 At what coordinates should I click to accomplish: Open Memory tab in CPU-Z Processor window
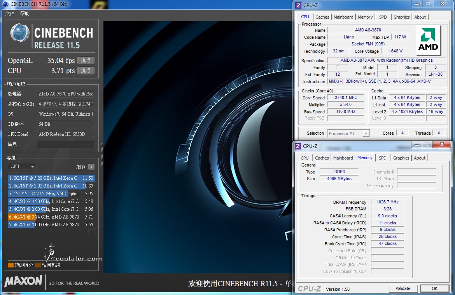click(x=365, y=17)
